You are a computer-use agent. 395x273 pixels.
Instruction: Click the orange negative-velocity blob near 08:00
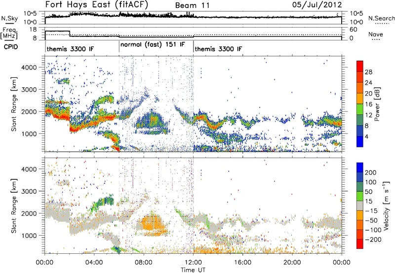[151, 225]
